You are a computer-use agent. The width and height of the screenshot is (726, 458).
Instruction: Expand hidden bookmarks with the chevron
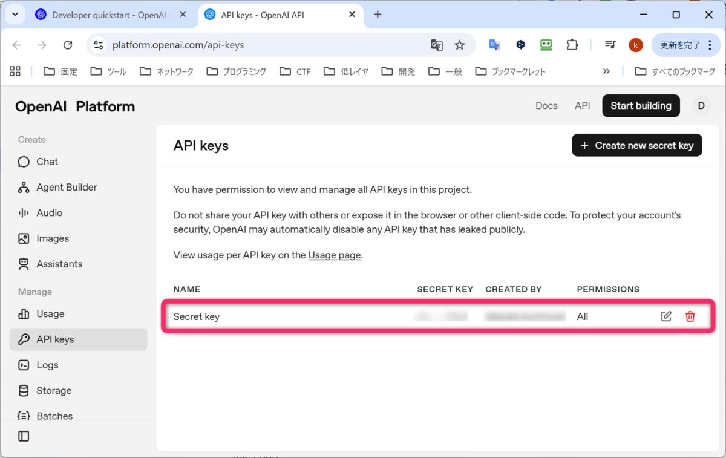click(606, 71)
